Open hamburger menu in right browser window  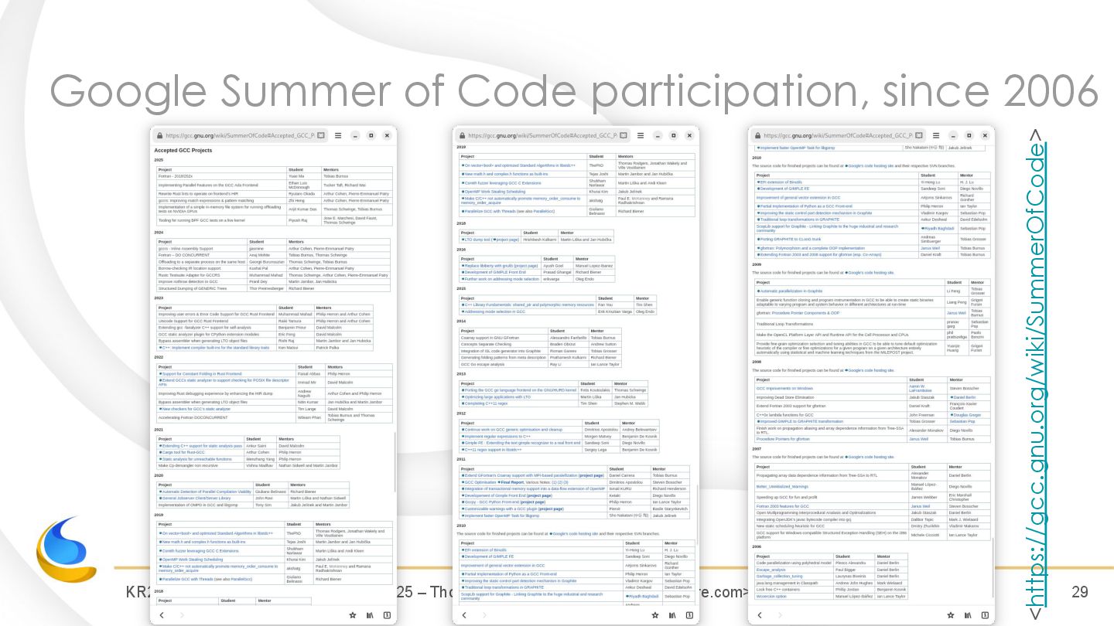[937, 135]
